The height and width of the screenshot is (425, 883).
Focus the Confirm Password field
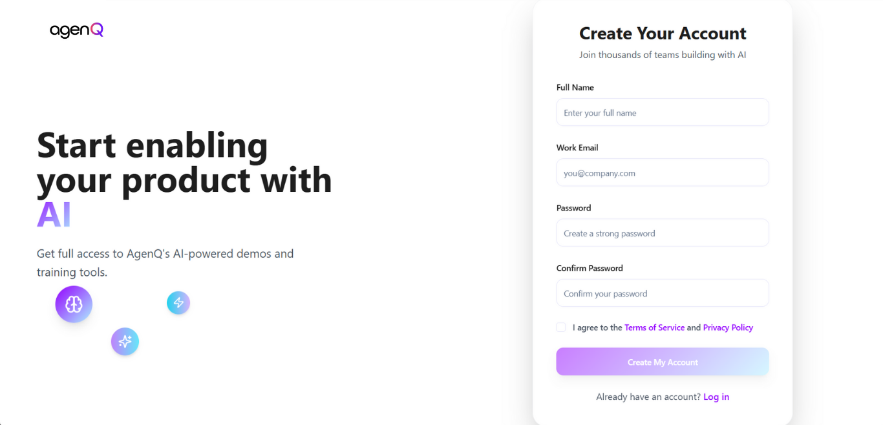point(662,293)
